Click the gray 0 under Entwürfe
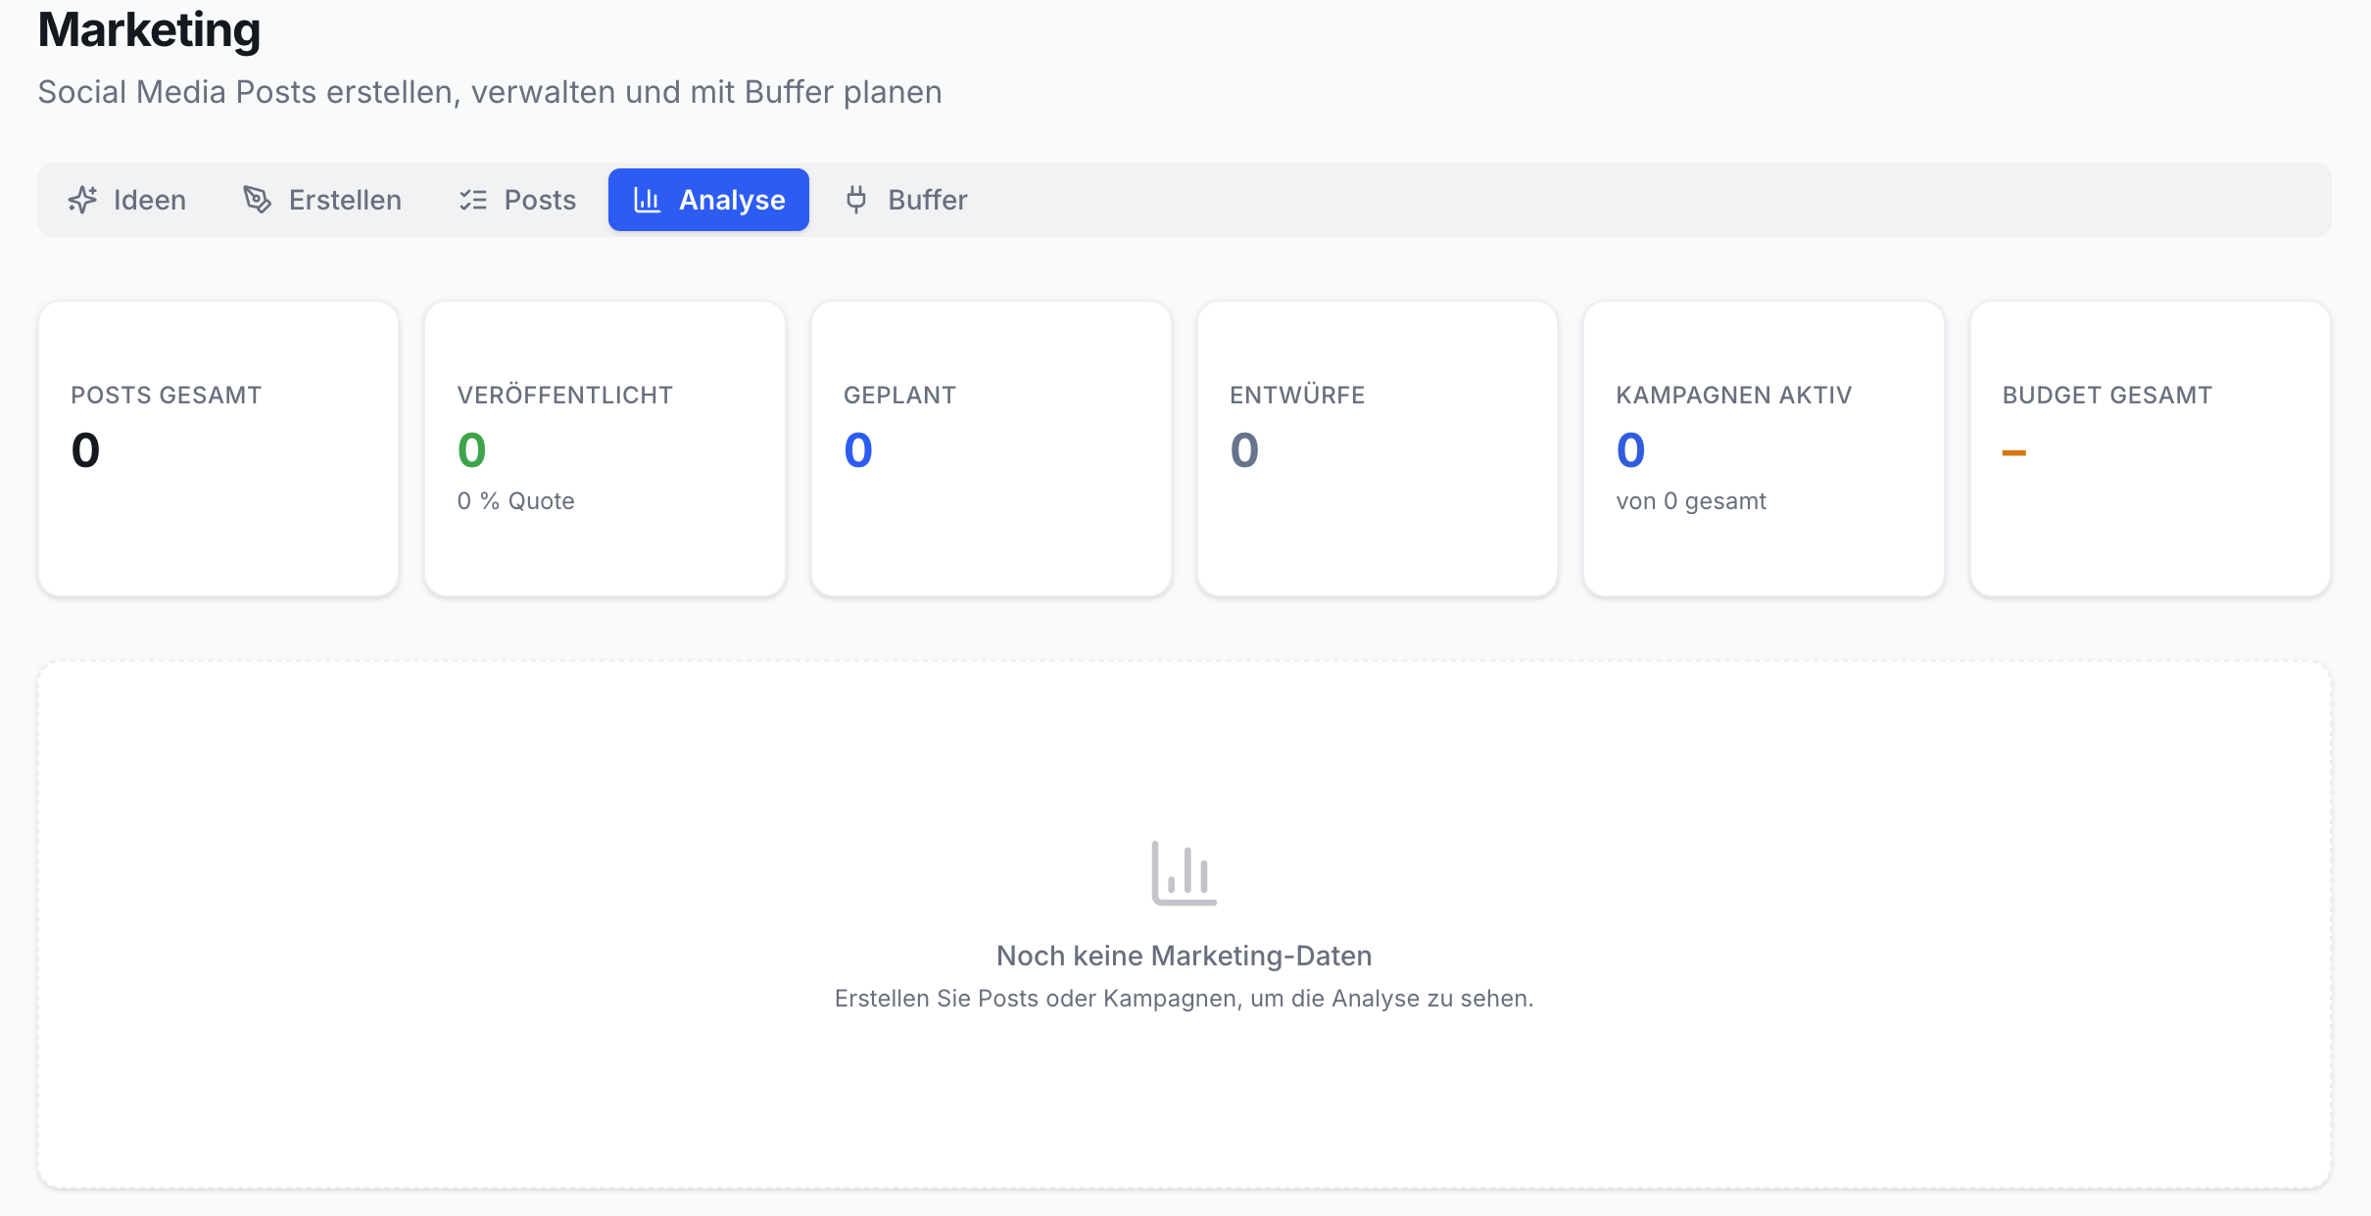This screenshot has height=1216, width=2371. tap(1244, 450)
